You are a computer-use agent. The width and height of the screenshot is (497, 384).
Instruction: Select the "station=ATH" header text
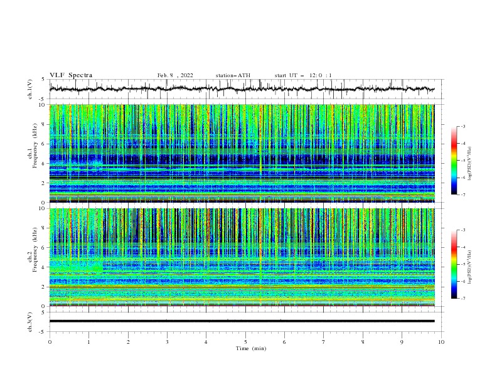[x=233, y=75]
